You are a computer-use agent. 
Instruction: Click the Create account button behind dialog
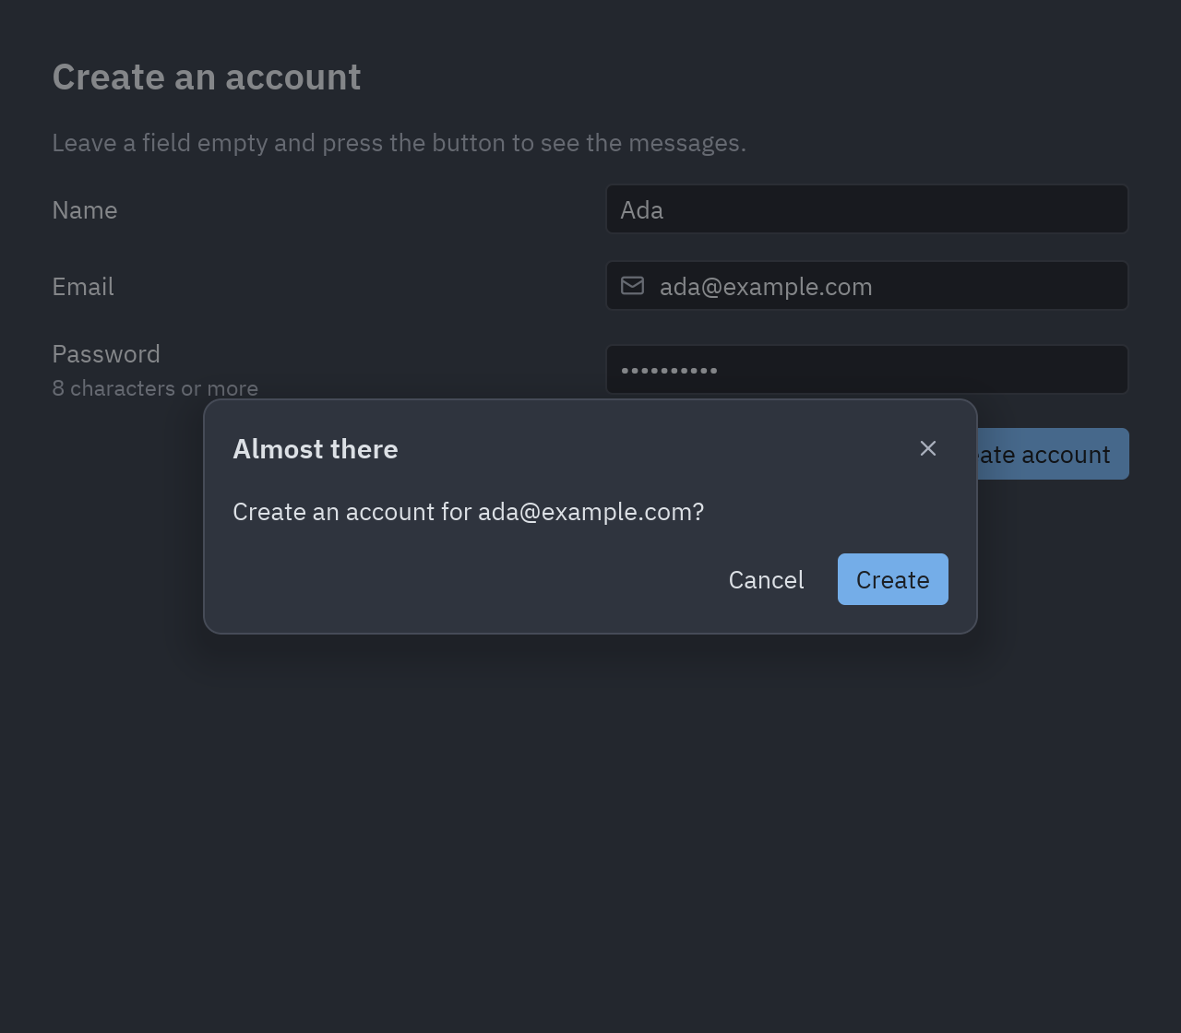[x=1053, y=454]
